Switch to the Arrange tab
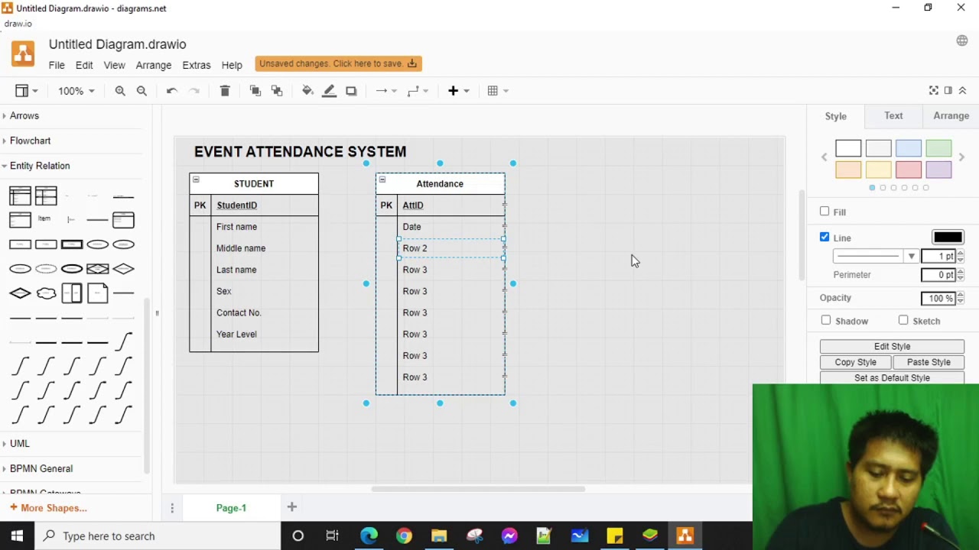Screen dimensions: 979x550 (951, 116)
